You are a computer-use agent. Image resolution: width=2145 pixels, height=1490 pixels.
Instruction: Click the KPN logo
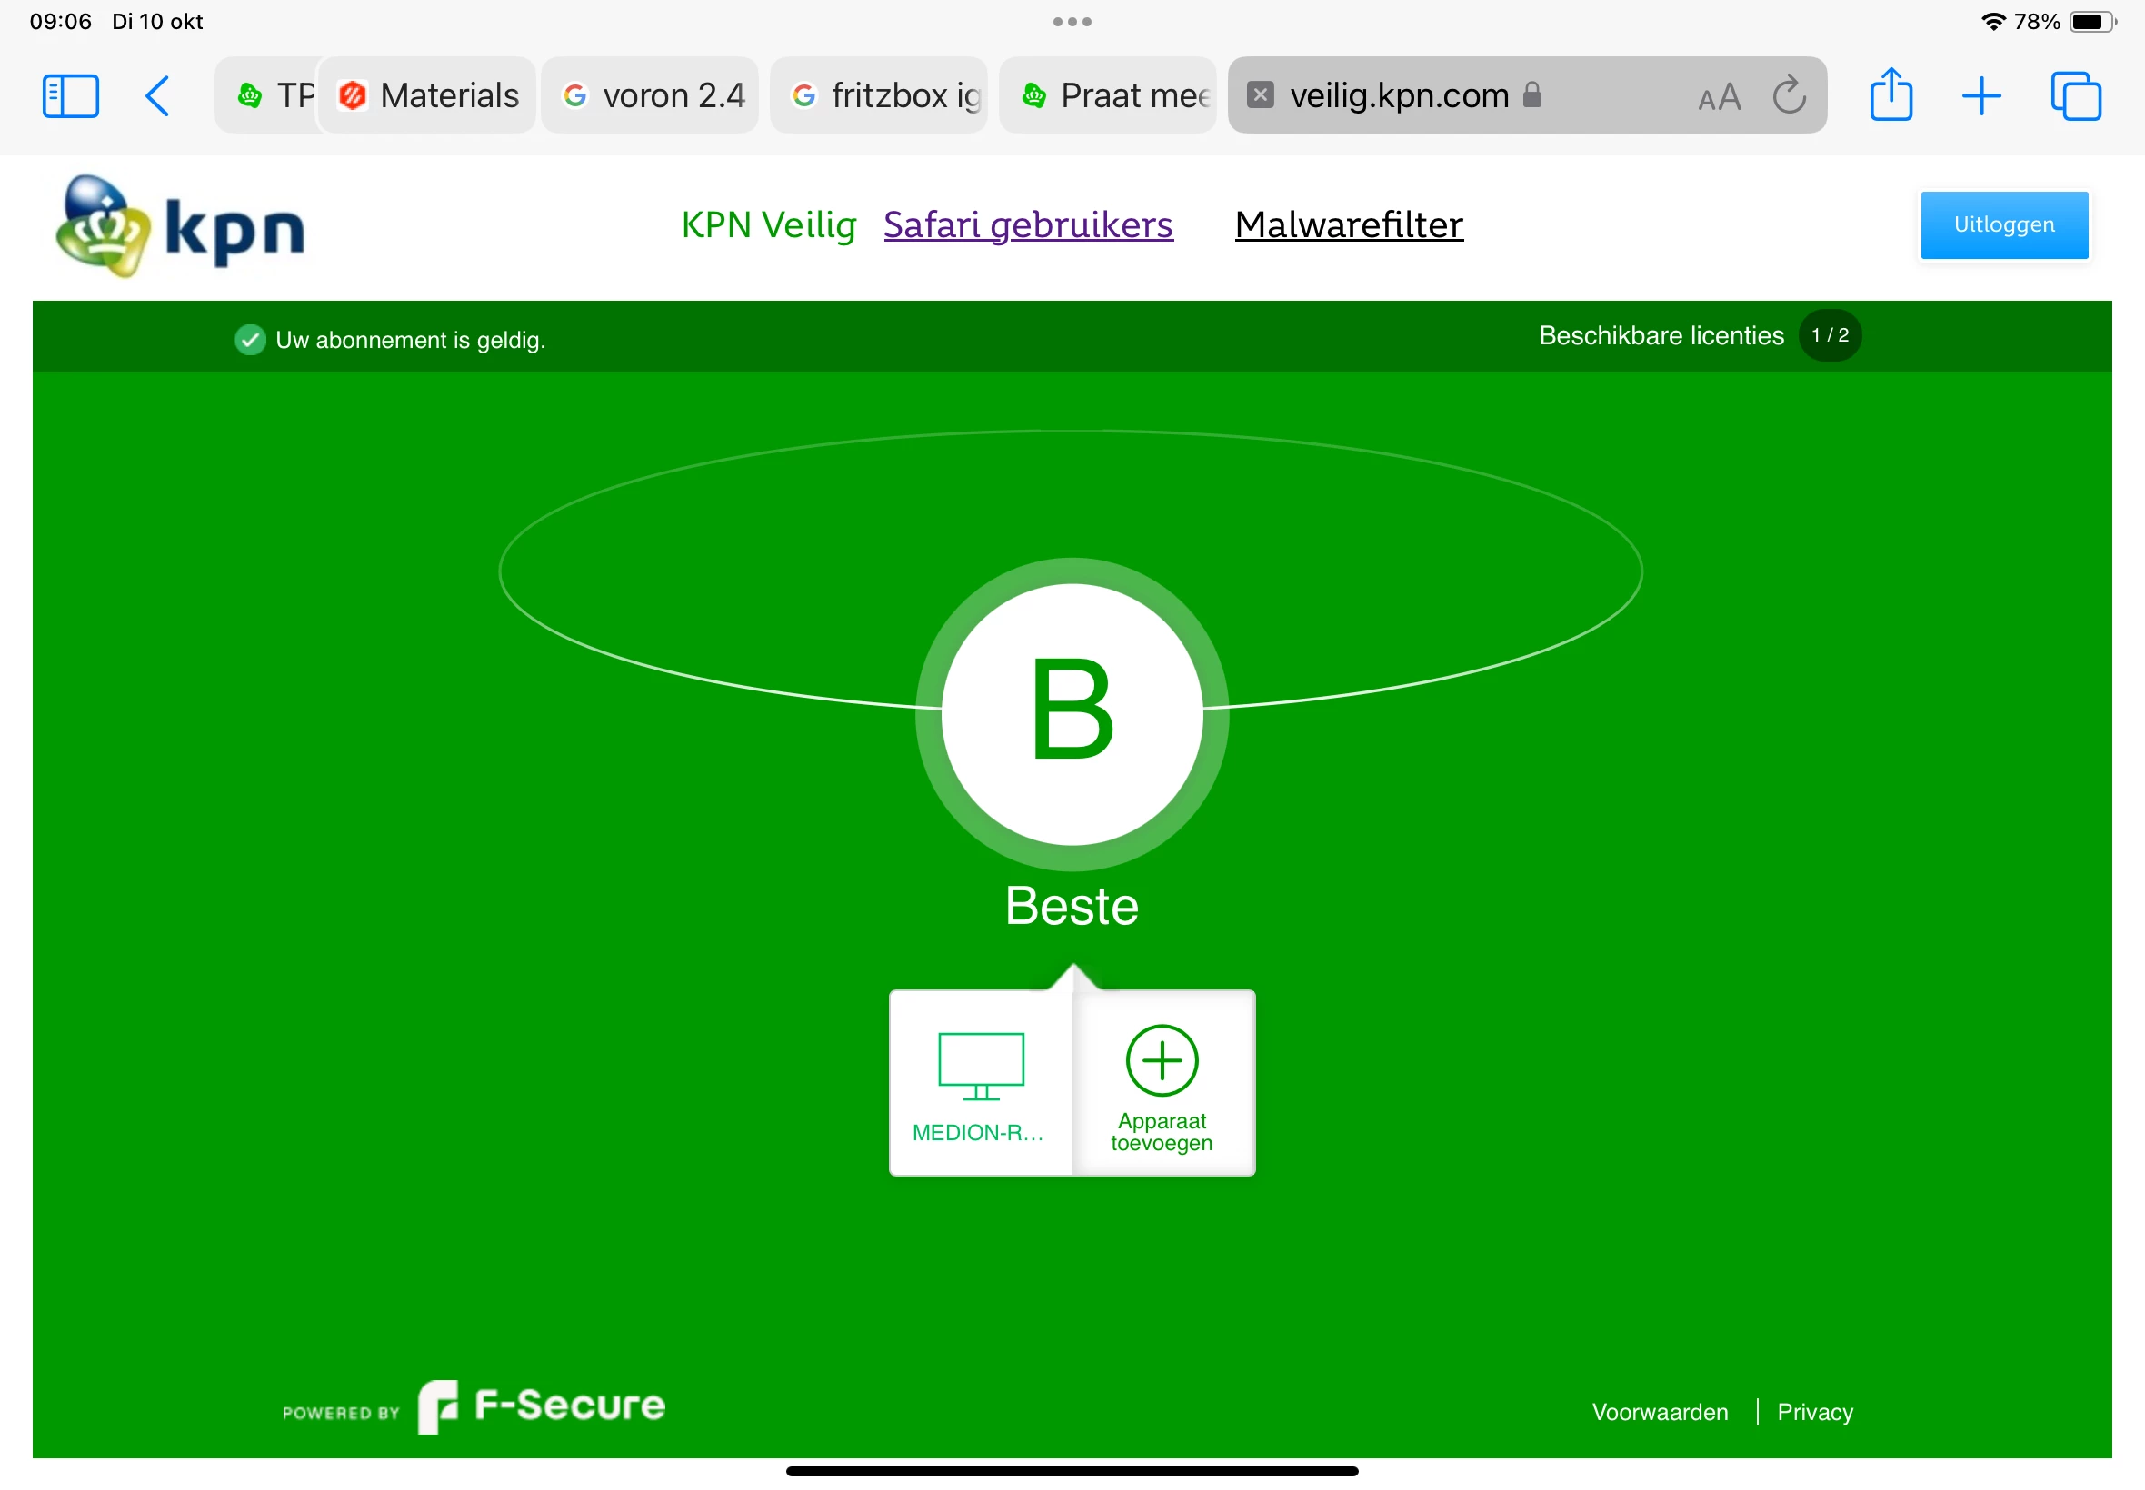(181, 226)
